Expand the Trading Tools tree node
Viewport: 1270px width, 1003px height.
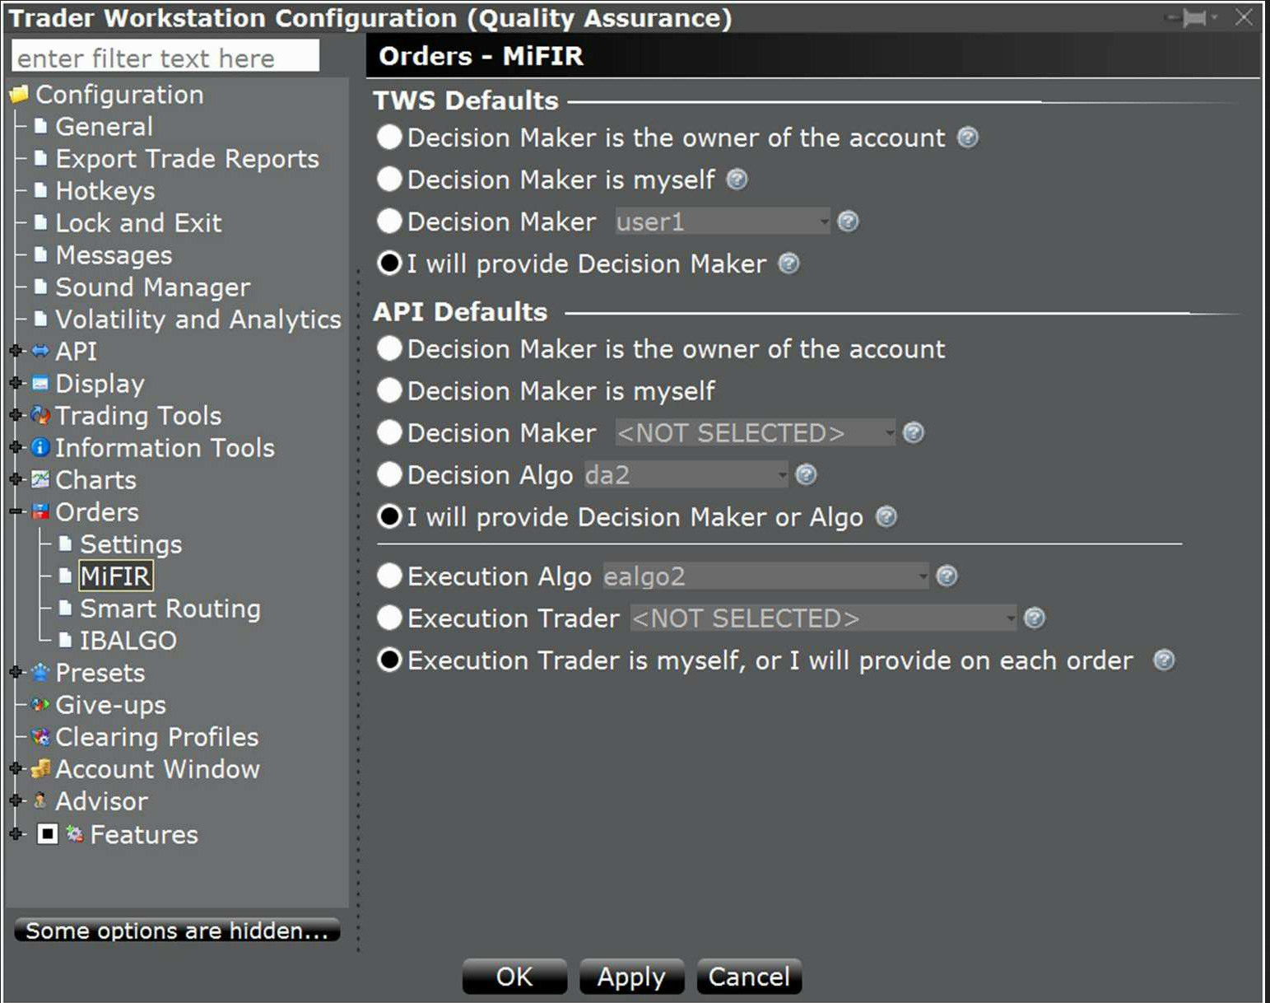(x=16, y=416)
